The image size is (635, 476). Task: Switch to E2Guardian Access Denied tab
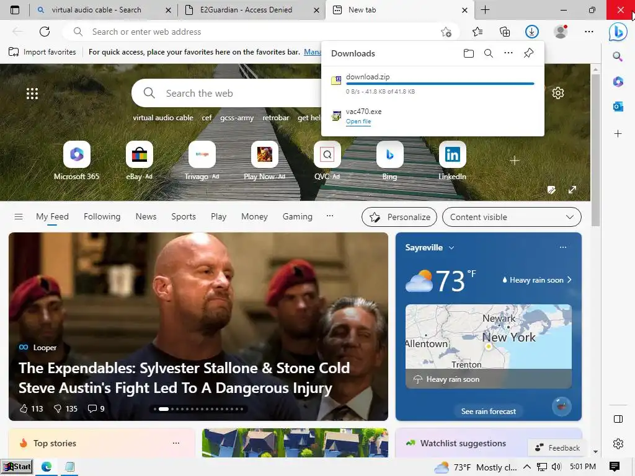point(246,10)
